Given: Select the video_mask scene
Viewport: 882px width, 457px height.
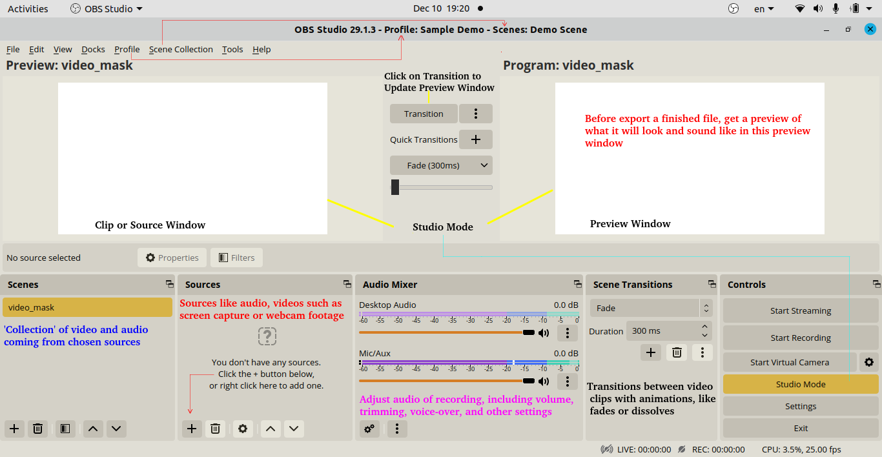Looking at the screenshot, I should coord(87,307).
